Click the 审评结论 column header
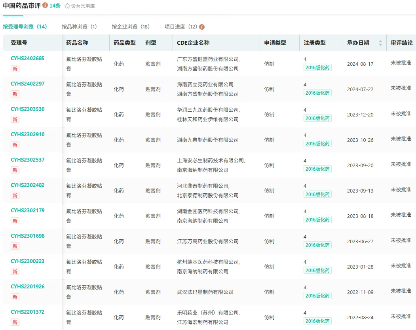This screenshot has height=330, width=416. (x=401, y=43)
